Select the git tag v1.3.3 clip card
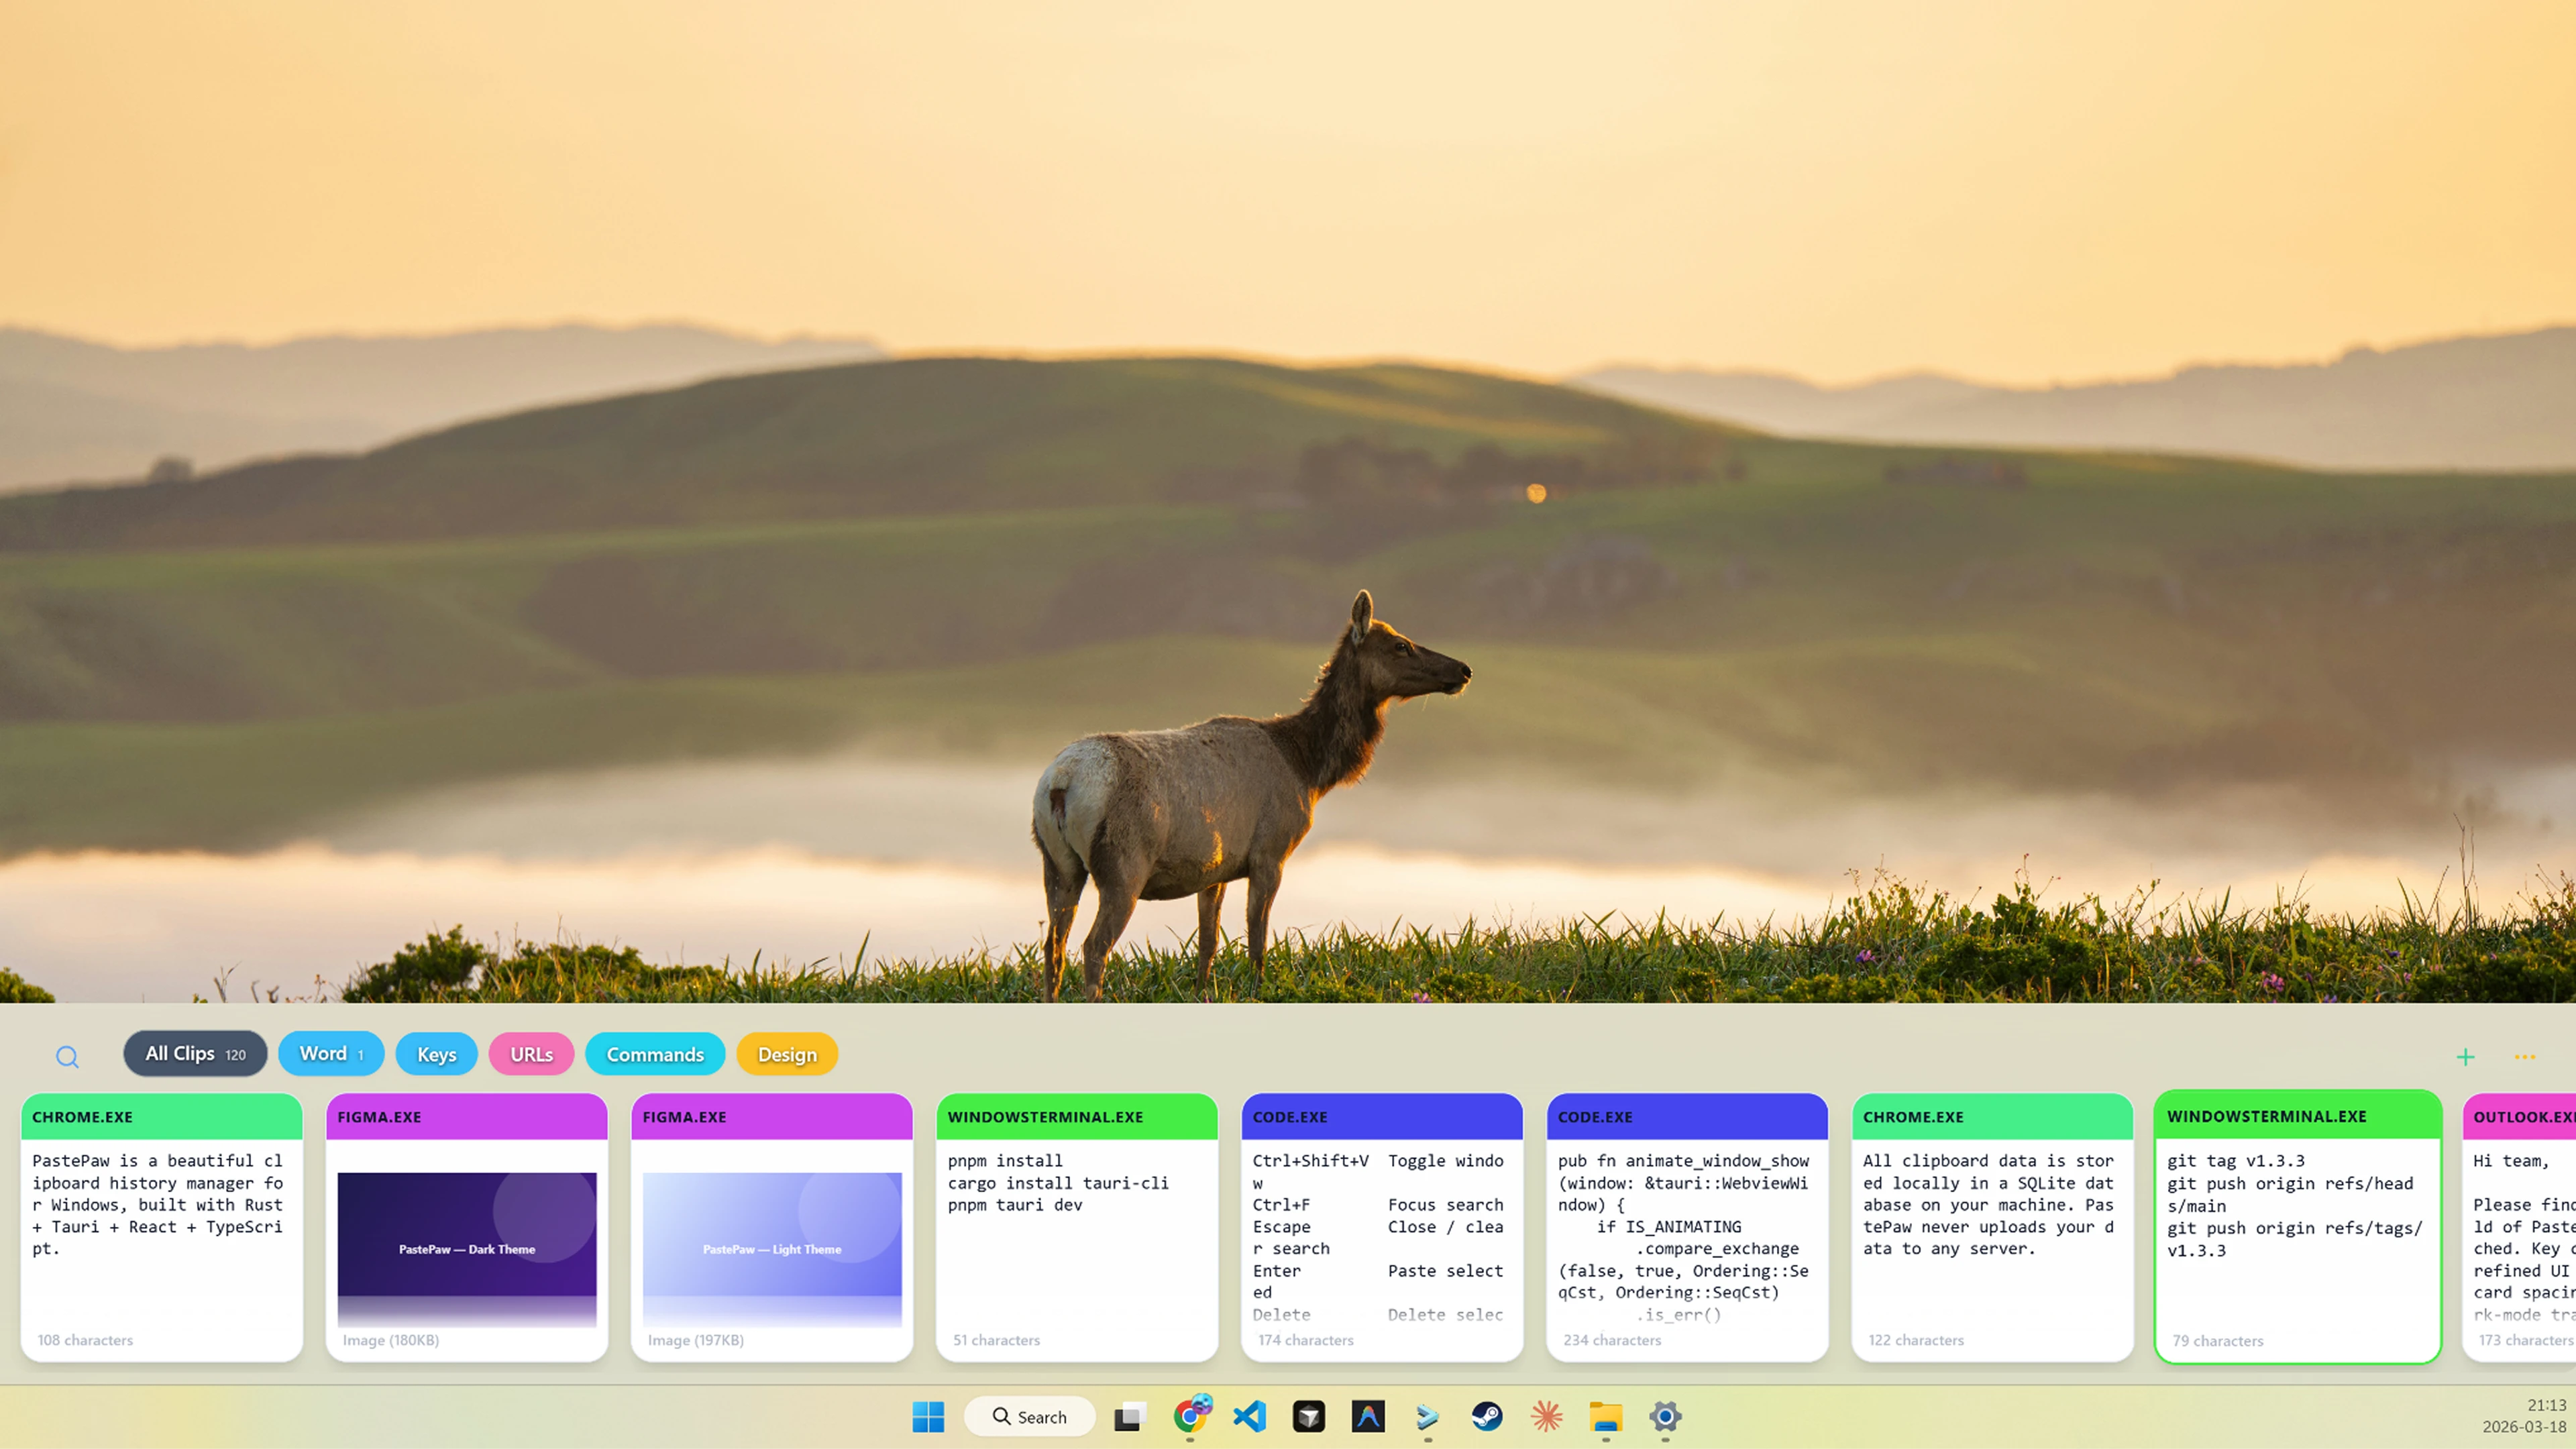Screen dimensions: 2576x1449 (x=2298, y=1227)
